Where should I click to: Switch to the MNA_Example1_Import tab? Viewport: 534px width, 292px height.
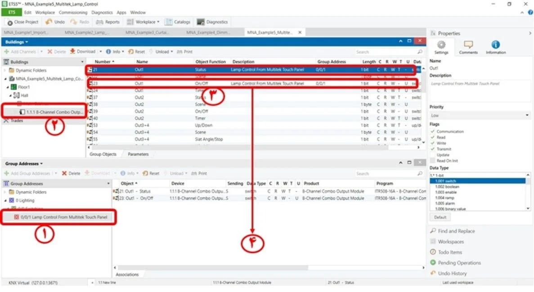click(x=26, y=32)
